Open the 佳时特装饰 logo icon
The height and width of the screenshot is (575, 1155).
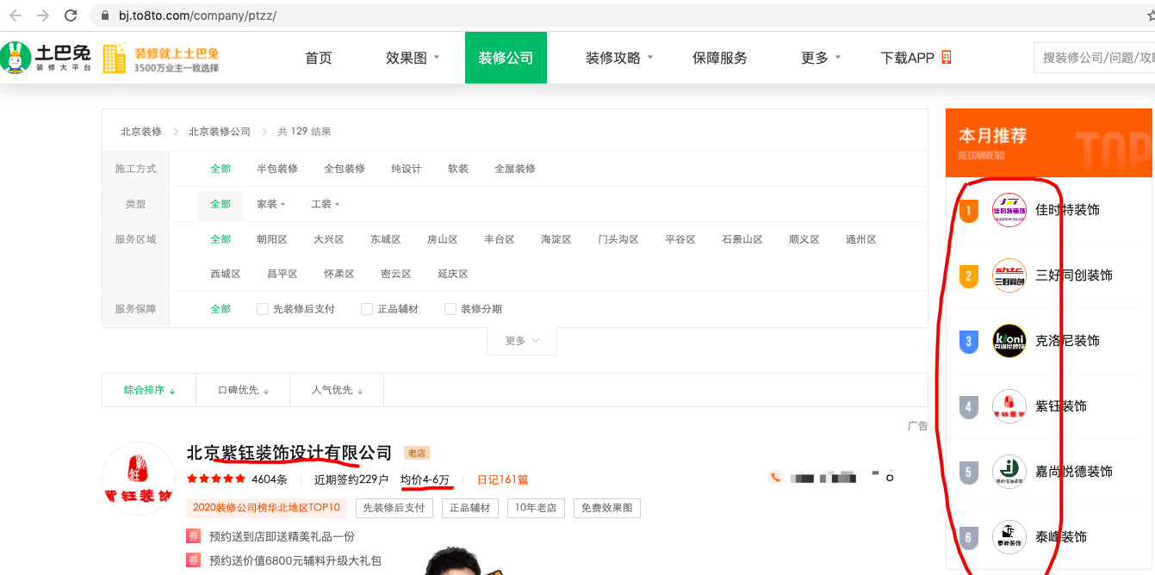1009,210
